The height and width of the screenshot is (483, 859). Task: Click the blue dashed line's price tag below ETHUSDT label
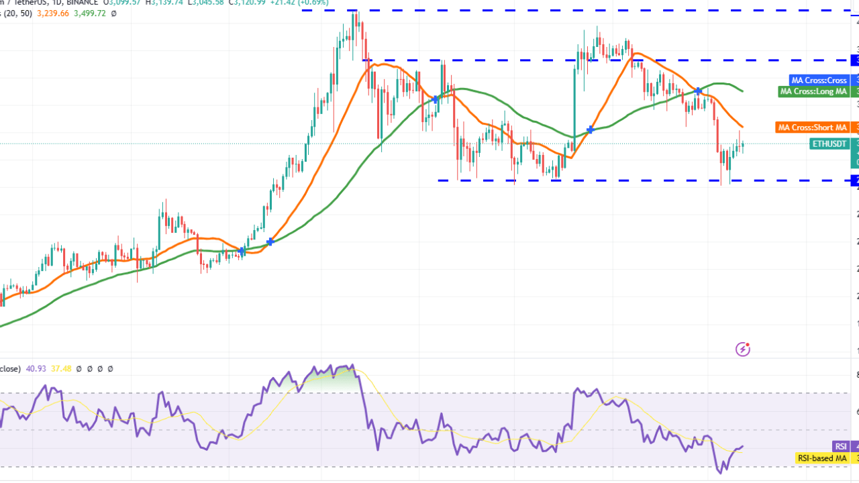coord(855,180)
